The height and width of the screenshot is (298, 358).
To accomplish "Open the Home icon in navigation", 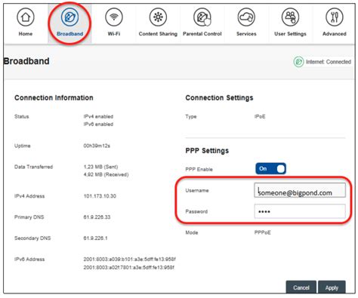I will click(26, 17).
